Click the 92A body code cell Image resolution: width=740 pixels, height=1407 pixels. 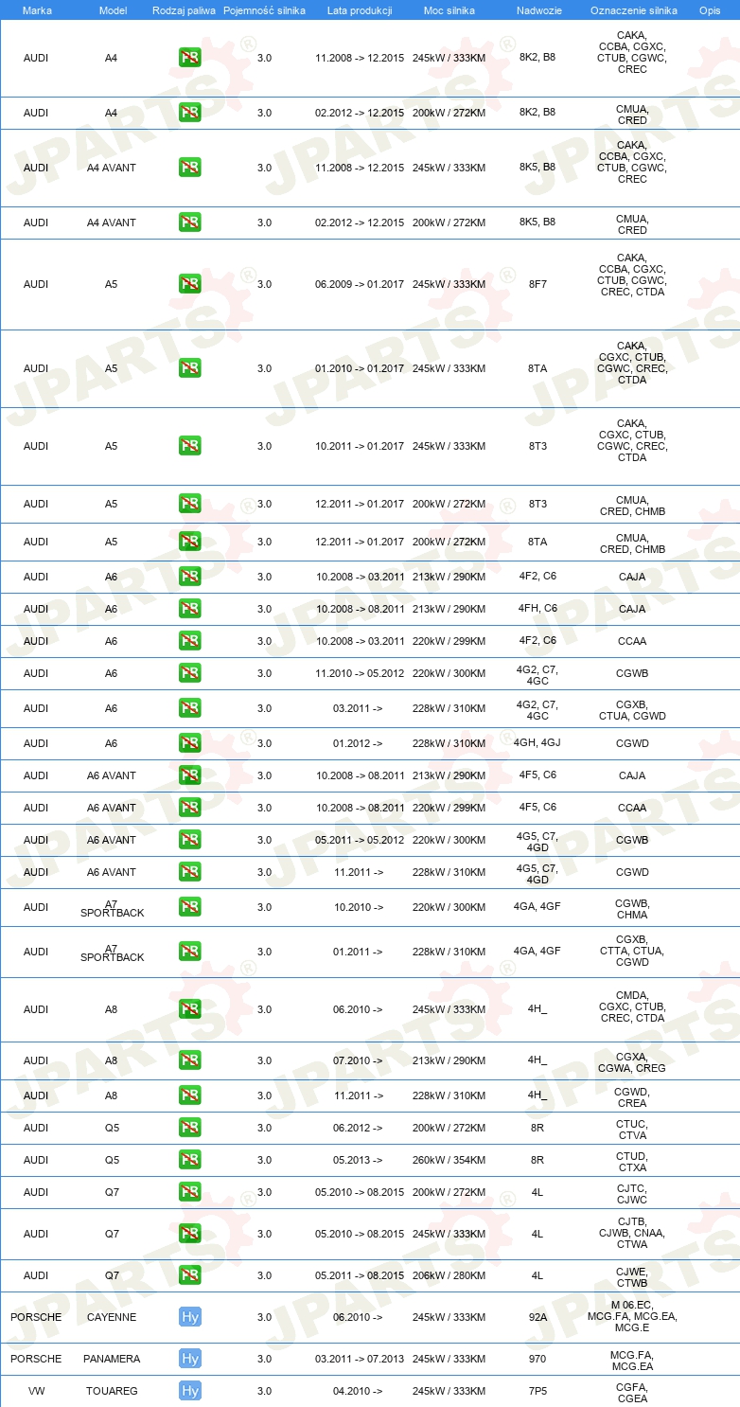(537, 1317)
